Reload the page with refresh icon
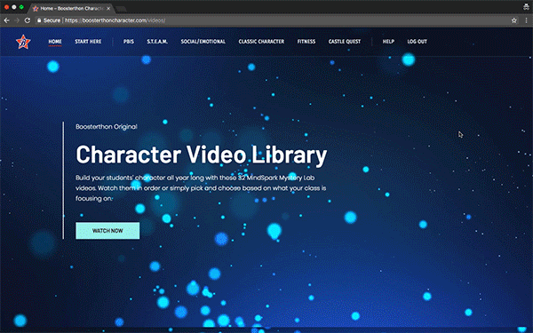533x333 pixels. point(28,20)
